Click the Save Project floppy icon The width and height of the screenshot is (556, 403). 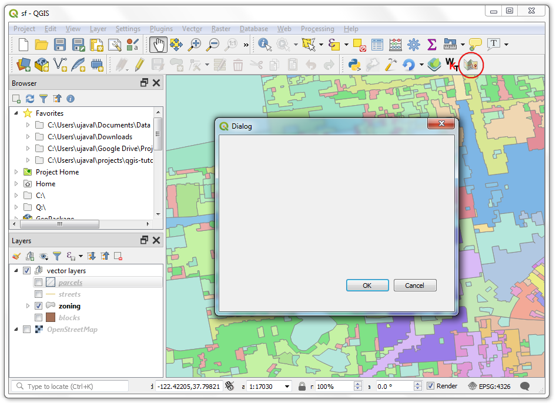pyautogui.click(x=60, y=45)
